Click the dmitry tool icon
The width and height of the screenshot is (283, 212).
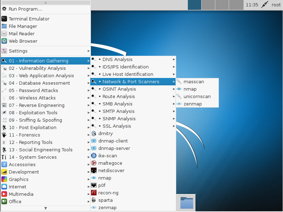pos(94,133)
